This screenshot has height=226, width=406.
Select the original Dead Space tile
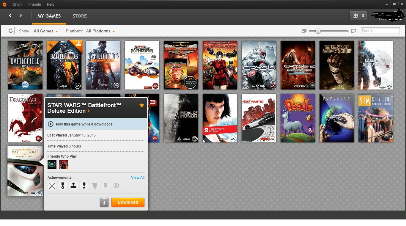337,65
